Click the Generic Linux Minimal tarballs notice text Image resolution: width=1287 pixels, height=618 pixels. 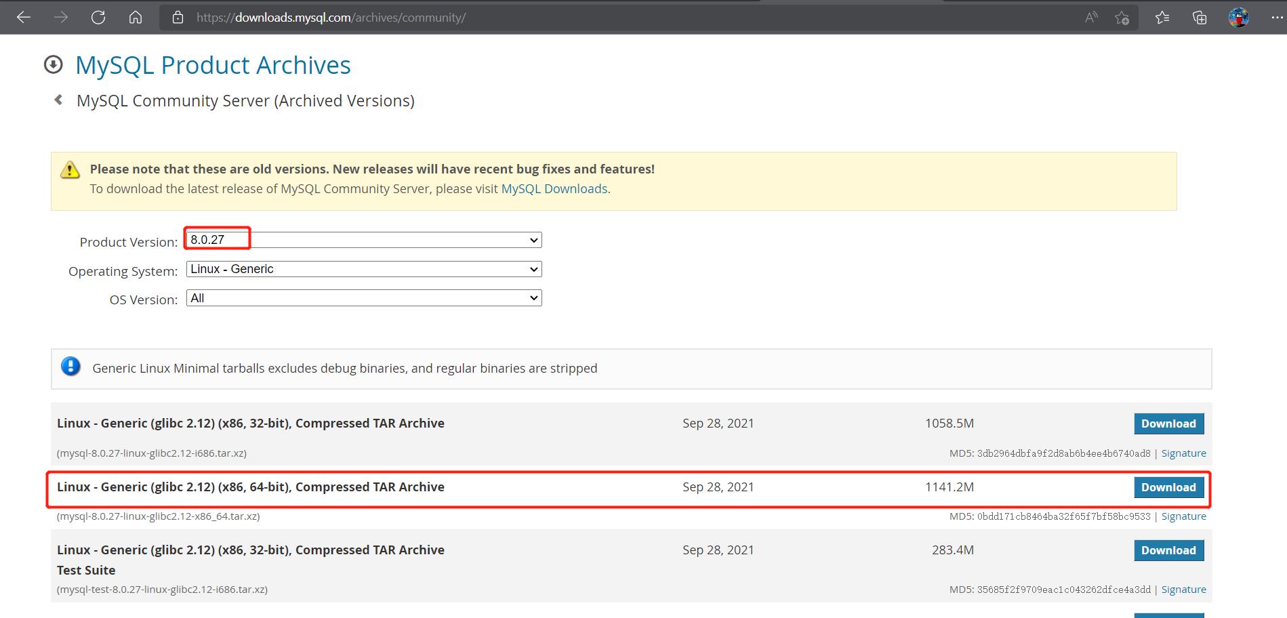point(344,369)
